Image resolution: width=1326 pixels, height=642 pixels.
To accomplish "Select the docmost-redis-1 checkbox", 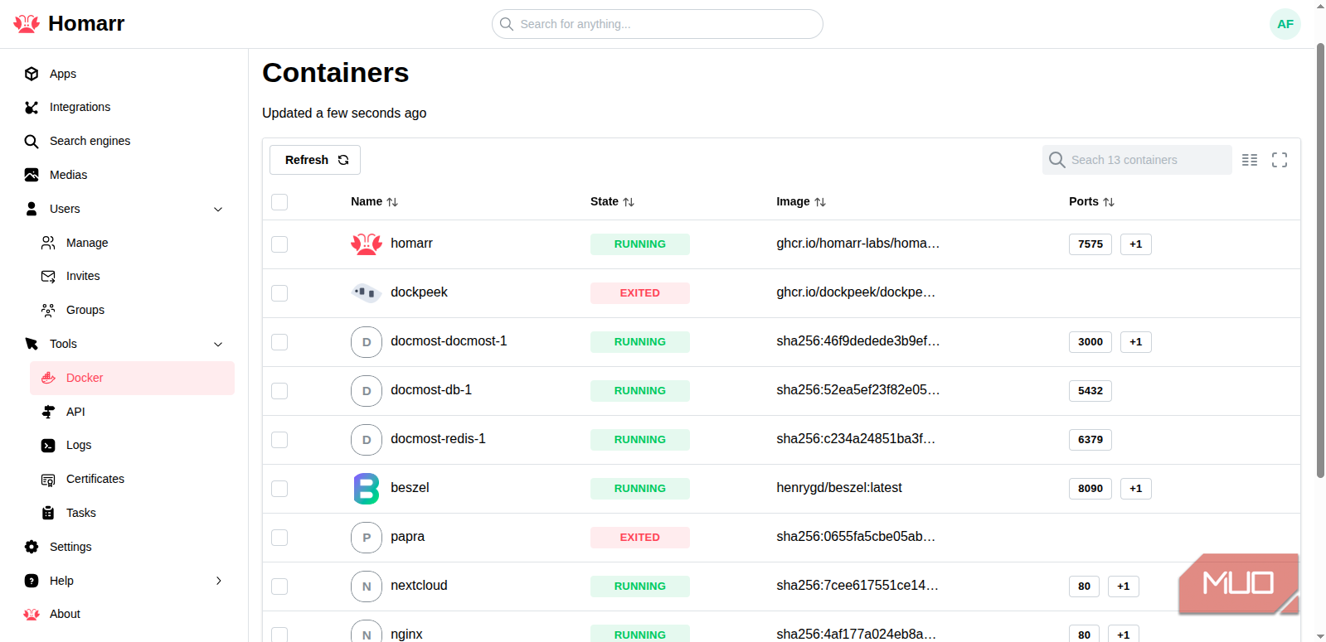I will pyautogui.click(x=279, y=440).
